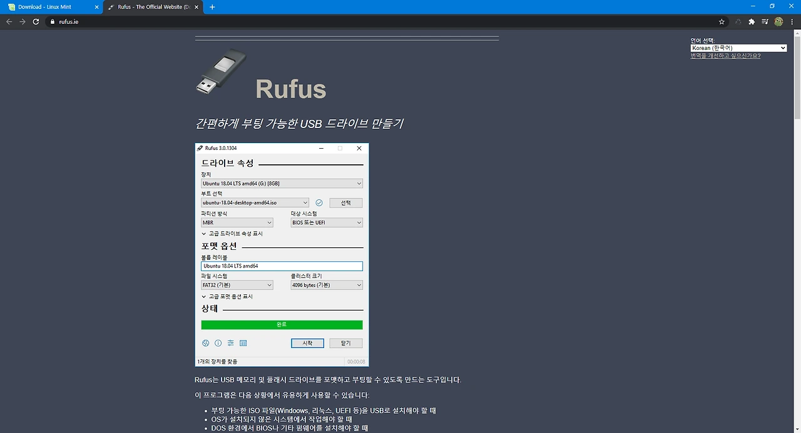Open the BIOS 또는 UEFI target dropdown
This screenshot has width=801, height=433.
(327, 222)
